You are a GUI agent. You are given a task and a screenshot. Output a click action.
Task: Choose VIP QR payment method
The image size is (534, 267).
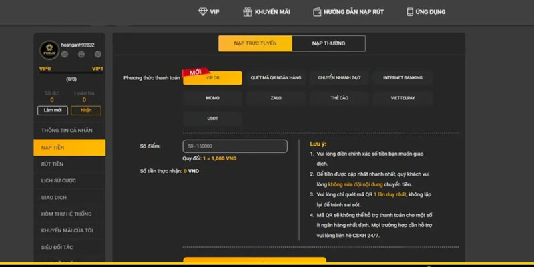[212, 78]
